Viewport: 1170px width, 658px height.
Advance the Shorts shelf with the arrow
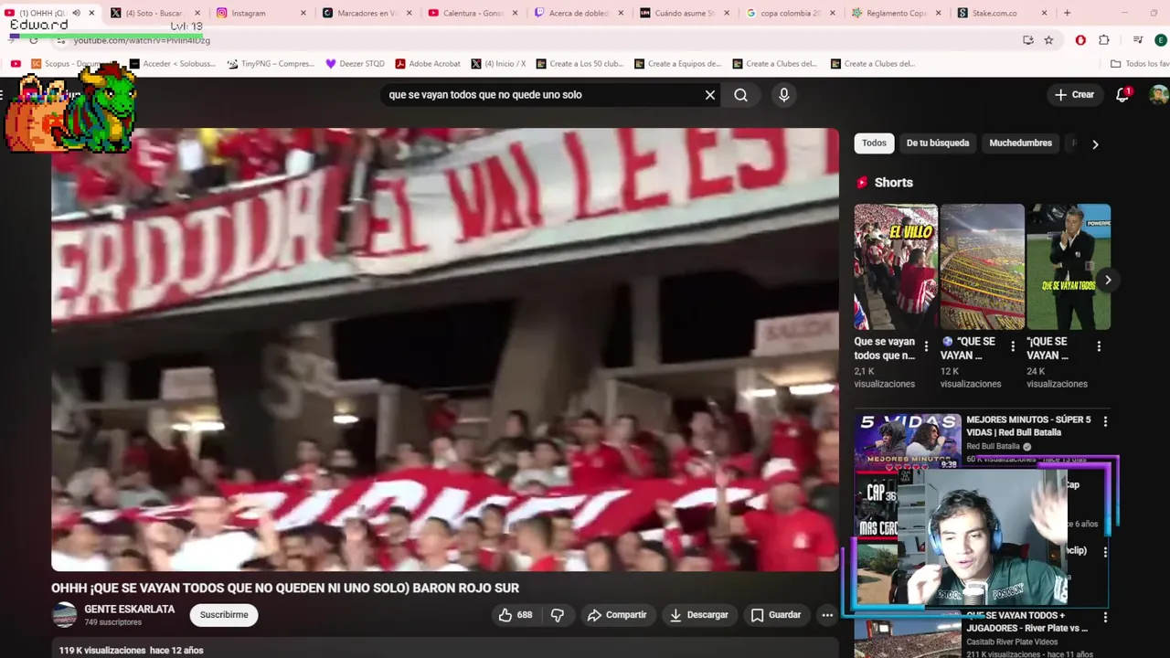pos(1107,280)
